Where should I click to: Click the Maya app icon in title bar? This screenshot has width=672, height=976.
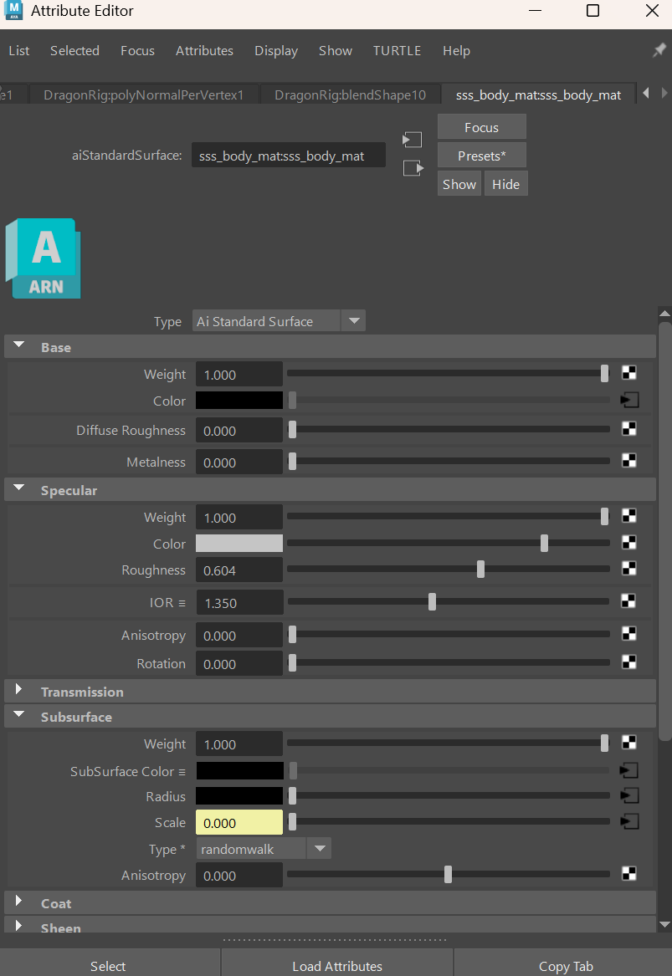(13, 11)
